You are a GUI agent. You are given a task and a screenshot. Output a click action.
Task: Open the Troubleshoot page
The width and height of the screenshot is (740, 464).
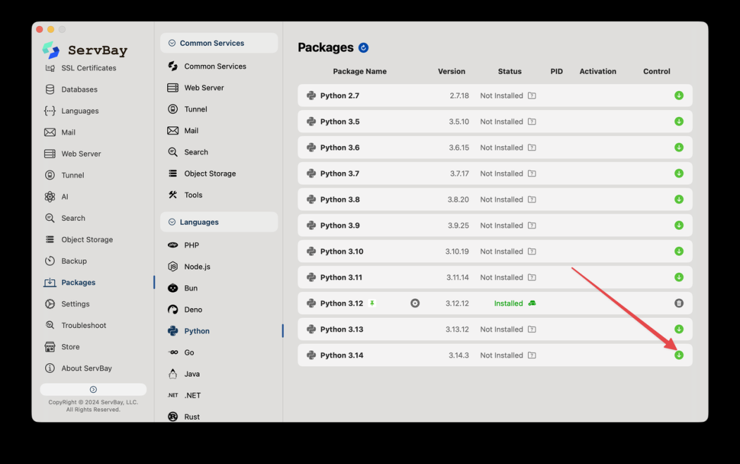point(83,326)
